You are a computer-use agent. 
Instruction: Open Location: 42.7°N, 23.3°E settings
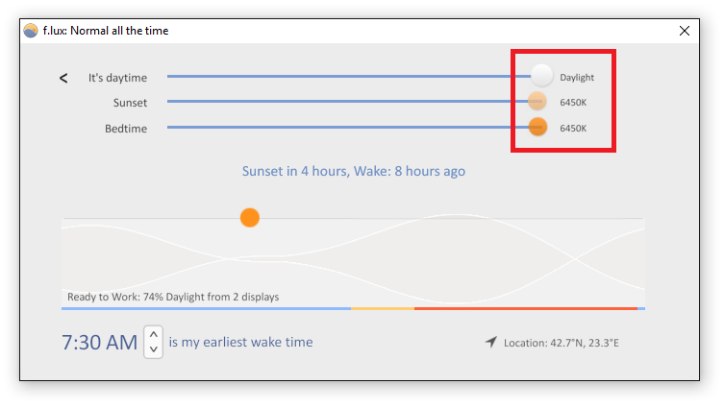(561, 343)
